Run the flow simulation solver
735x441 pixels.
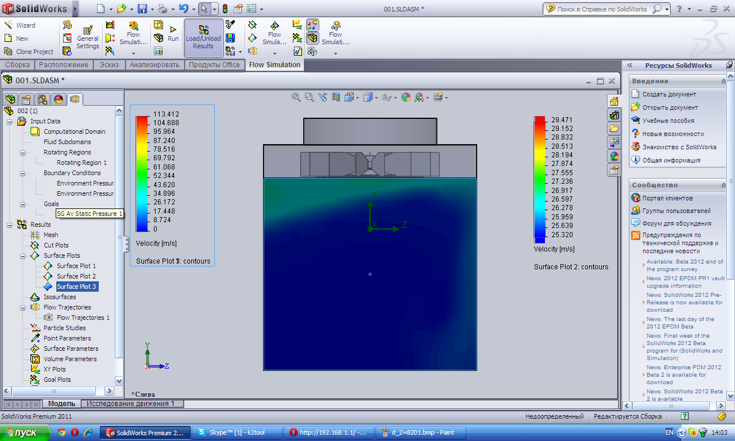(x=173, y=34)
